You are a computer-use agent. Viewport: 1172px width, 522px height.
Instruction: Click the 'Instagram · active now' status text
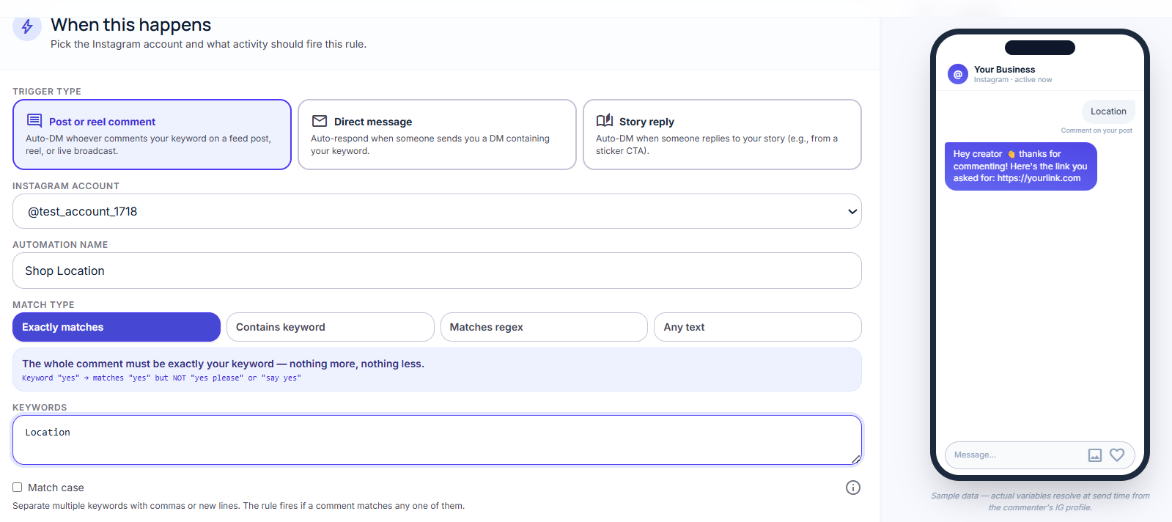click(1012, 80)
